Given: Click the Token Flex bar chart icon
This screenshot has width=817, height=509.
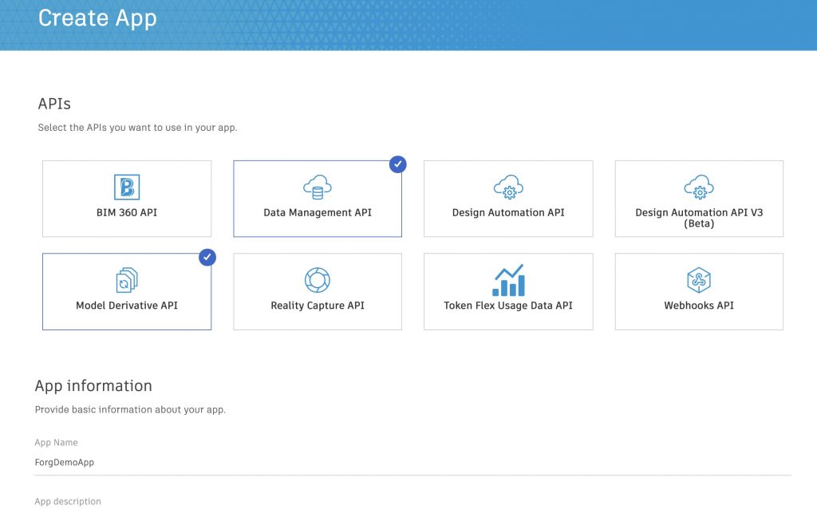Looking at the screenshot, I should point(508,280).
